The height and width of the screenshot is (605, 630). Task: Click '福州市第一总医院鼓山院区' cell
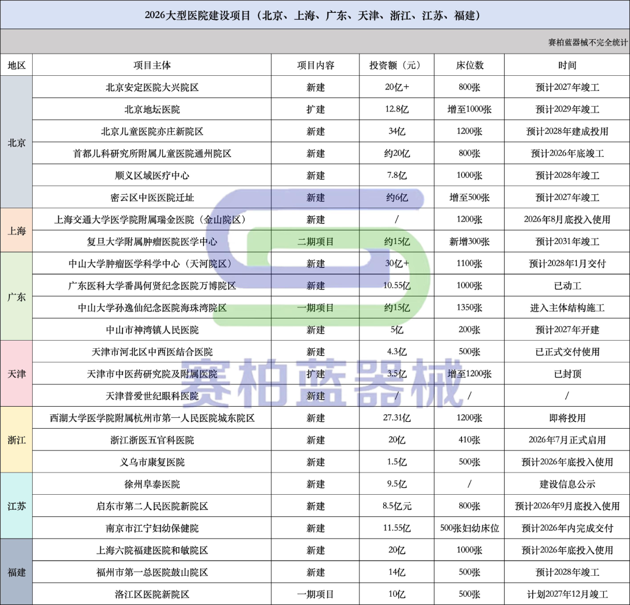[x=152, y=572]
